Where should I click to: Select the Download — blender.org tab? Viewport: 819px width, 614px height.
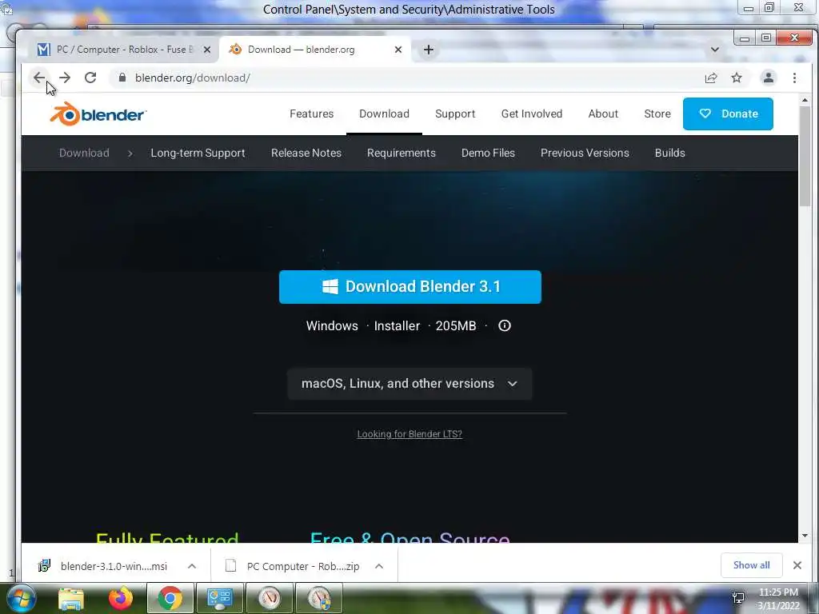[x=314, y=50]
